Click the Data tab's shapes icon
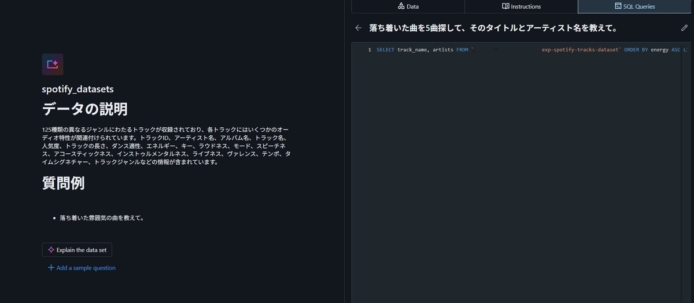The width and height of the screenshot is (694, 303). (401, 6)
